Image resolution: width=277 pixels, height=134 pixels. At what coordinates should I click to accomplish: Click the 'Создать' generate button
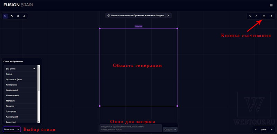tap(170, 129)
